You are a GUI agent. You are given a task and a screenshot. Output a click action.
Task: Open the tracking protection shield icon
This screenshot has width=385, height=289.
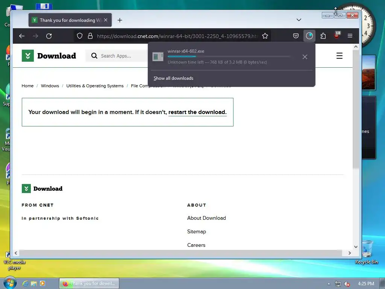[x=80, y=36]
